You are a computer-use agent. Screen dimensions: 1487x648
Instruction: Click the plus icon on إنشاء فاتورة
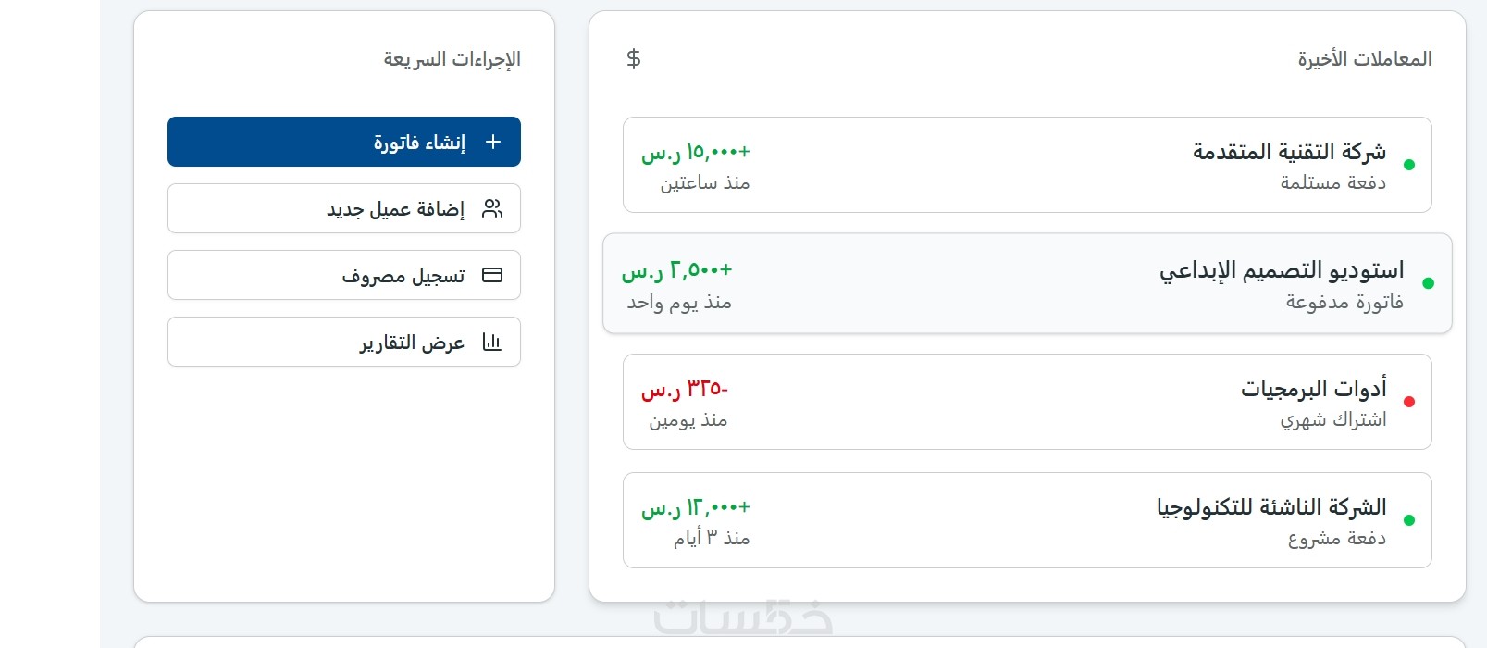pos(493,142)
